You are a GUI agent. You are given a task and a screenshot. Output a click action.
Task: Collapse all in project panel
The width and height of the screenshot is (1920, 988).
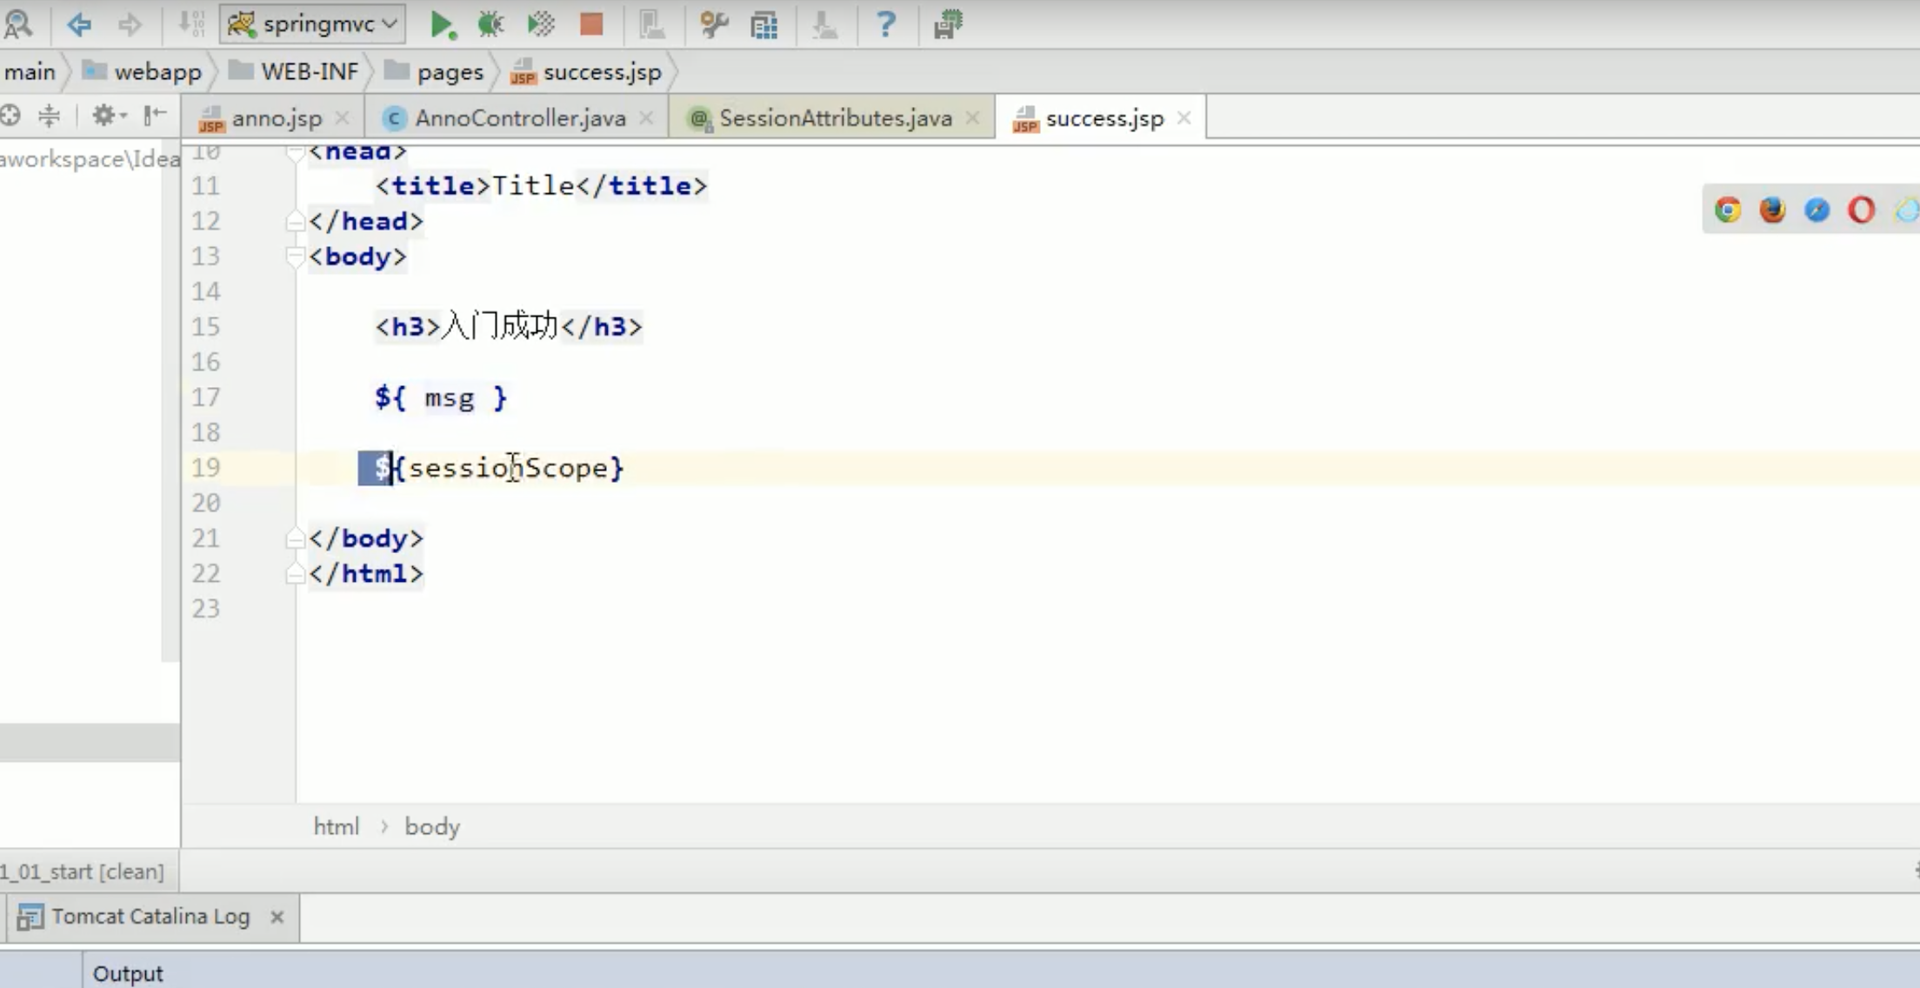49,115
